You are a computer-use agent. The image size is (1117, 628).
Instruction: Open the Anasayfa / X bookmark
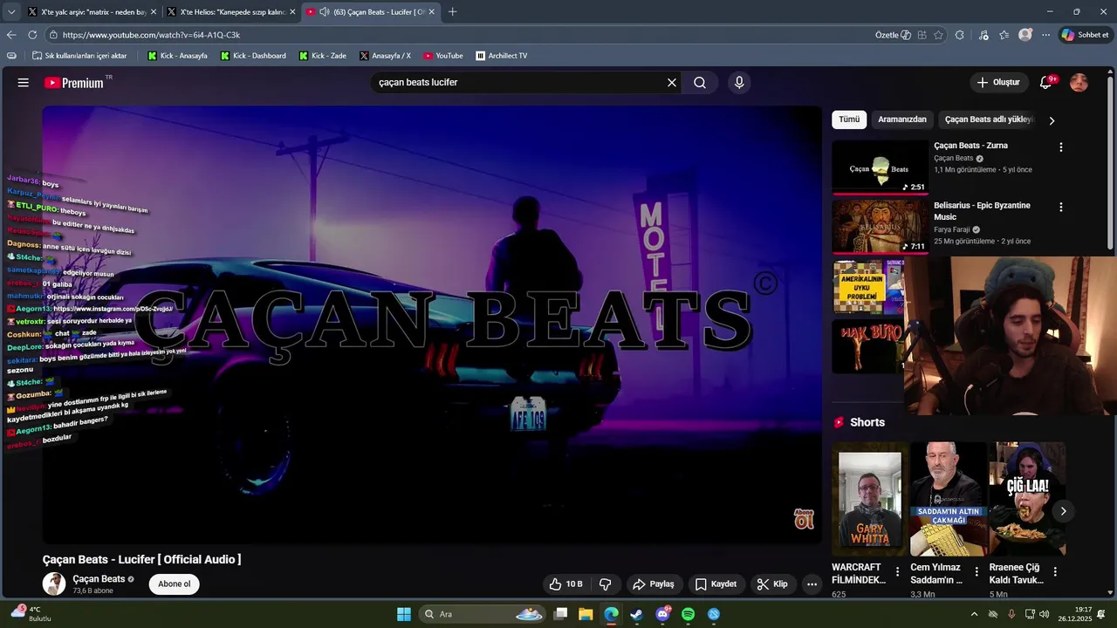pyautogui.click(x=385, y=56)
